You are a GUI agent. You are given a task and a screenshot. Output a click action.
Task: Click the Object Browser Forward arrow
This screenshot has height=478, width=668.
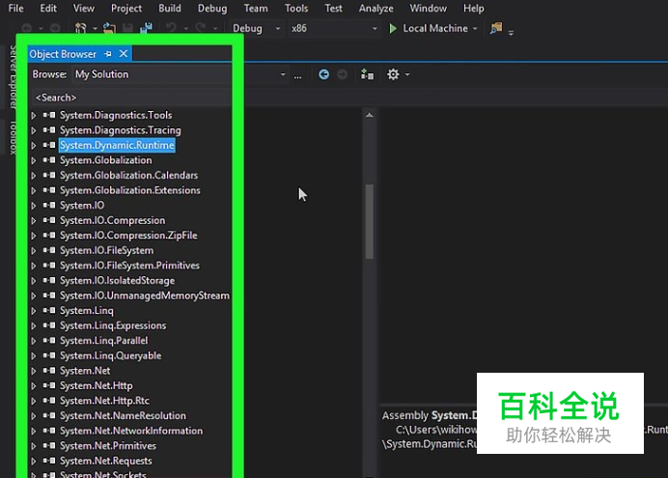tap(342, 74)
